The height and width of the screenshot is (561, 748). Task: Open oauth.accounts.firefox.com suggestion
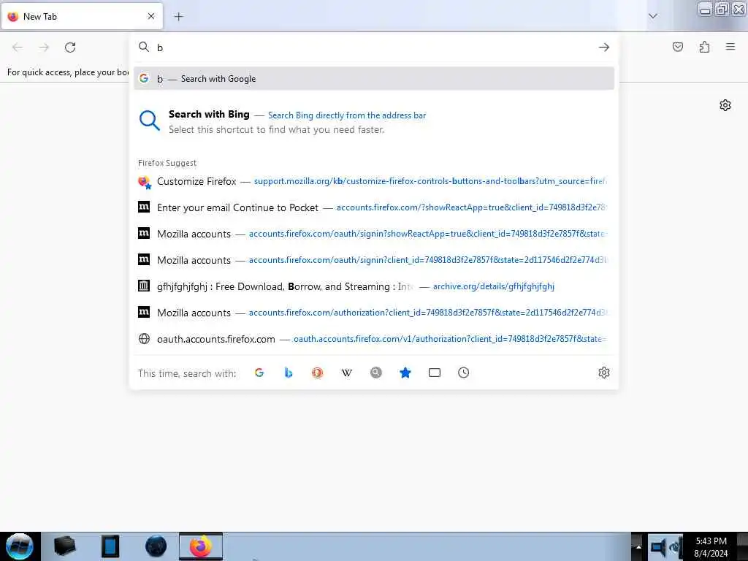pyautogui.click(x=374, y=339)
